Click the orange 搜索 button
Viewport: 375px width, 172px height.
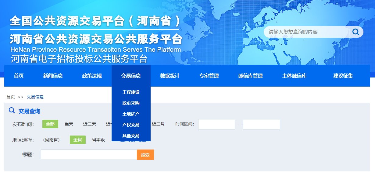[145, 155]
